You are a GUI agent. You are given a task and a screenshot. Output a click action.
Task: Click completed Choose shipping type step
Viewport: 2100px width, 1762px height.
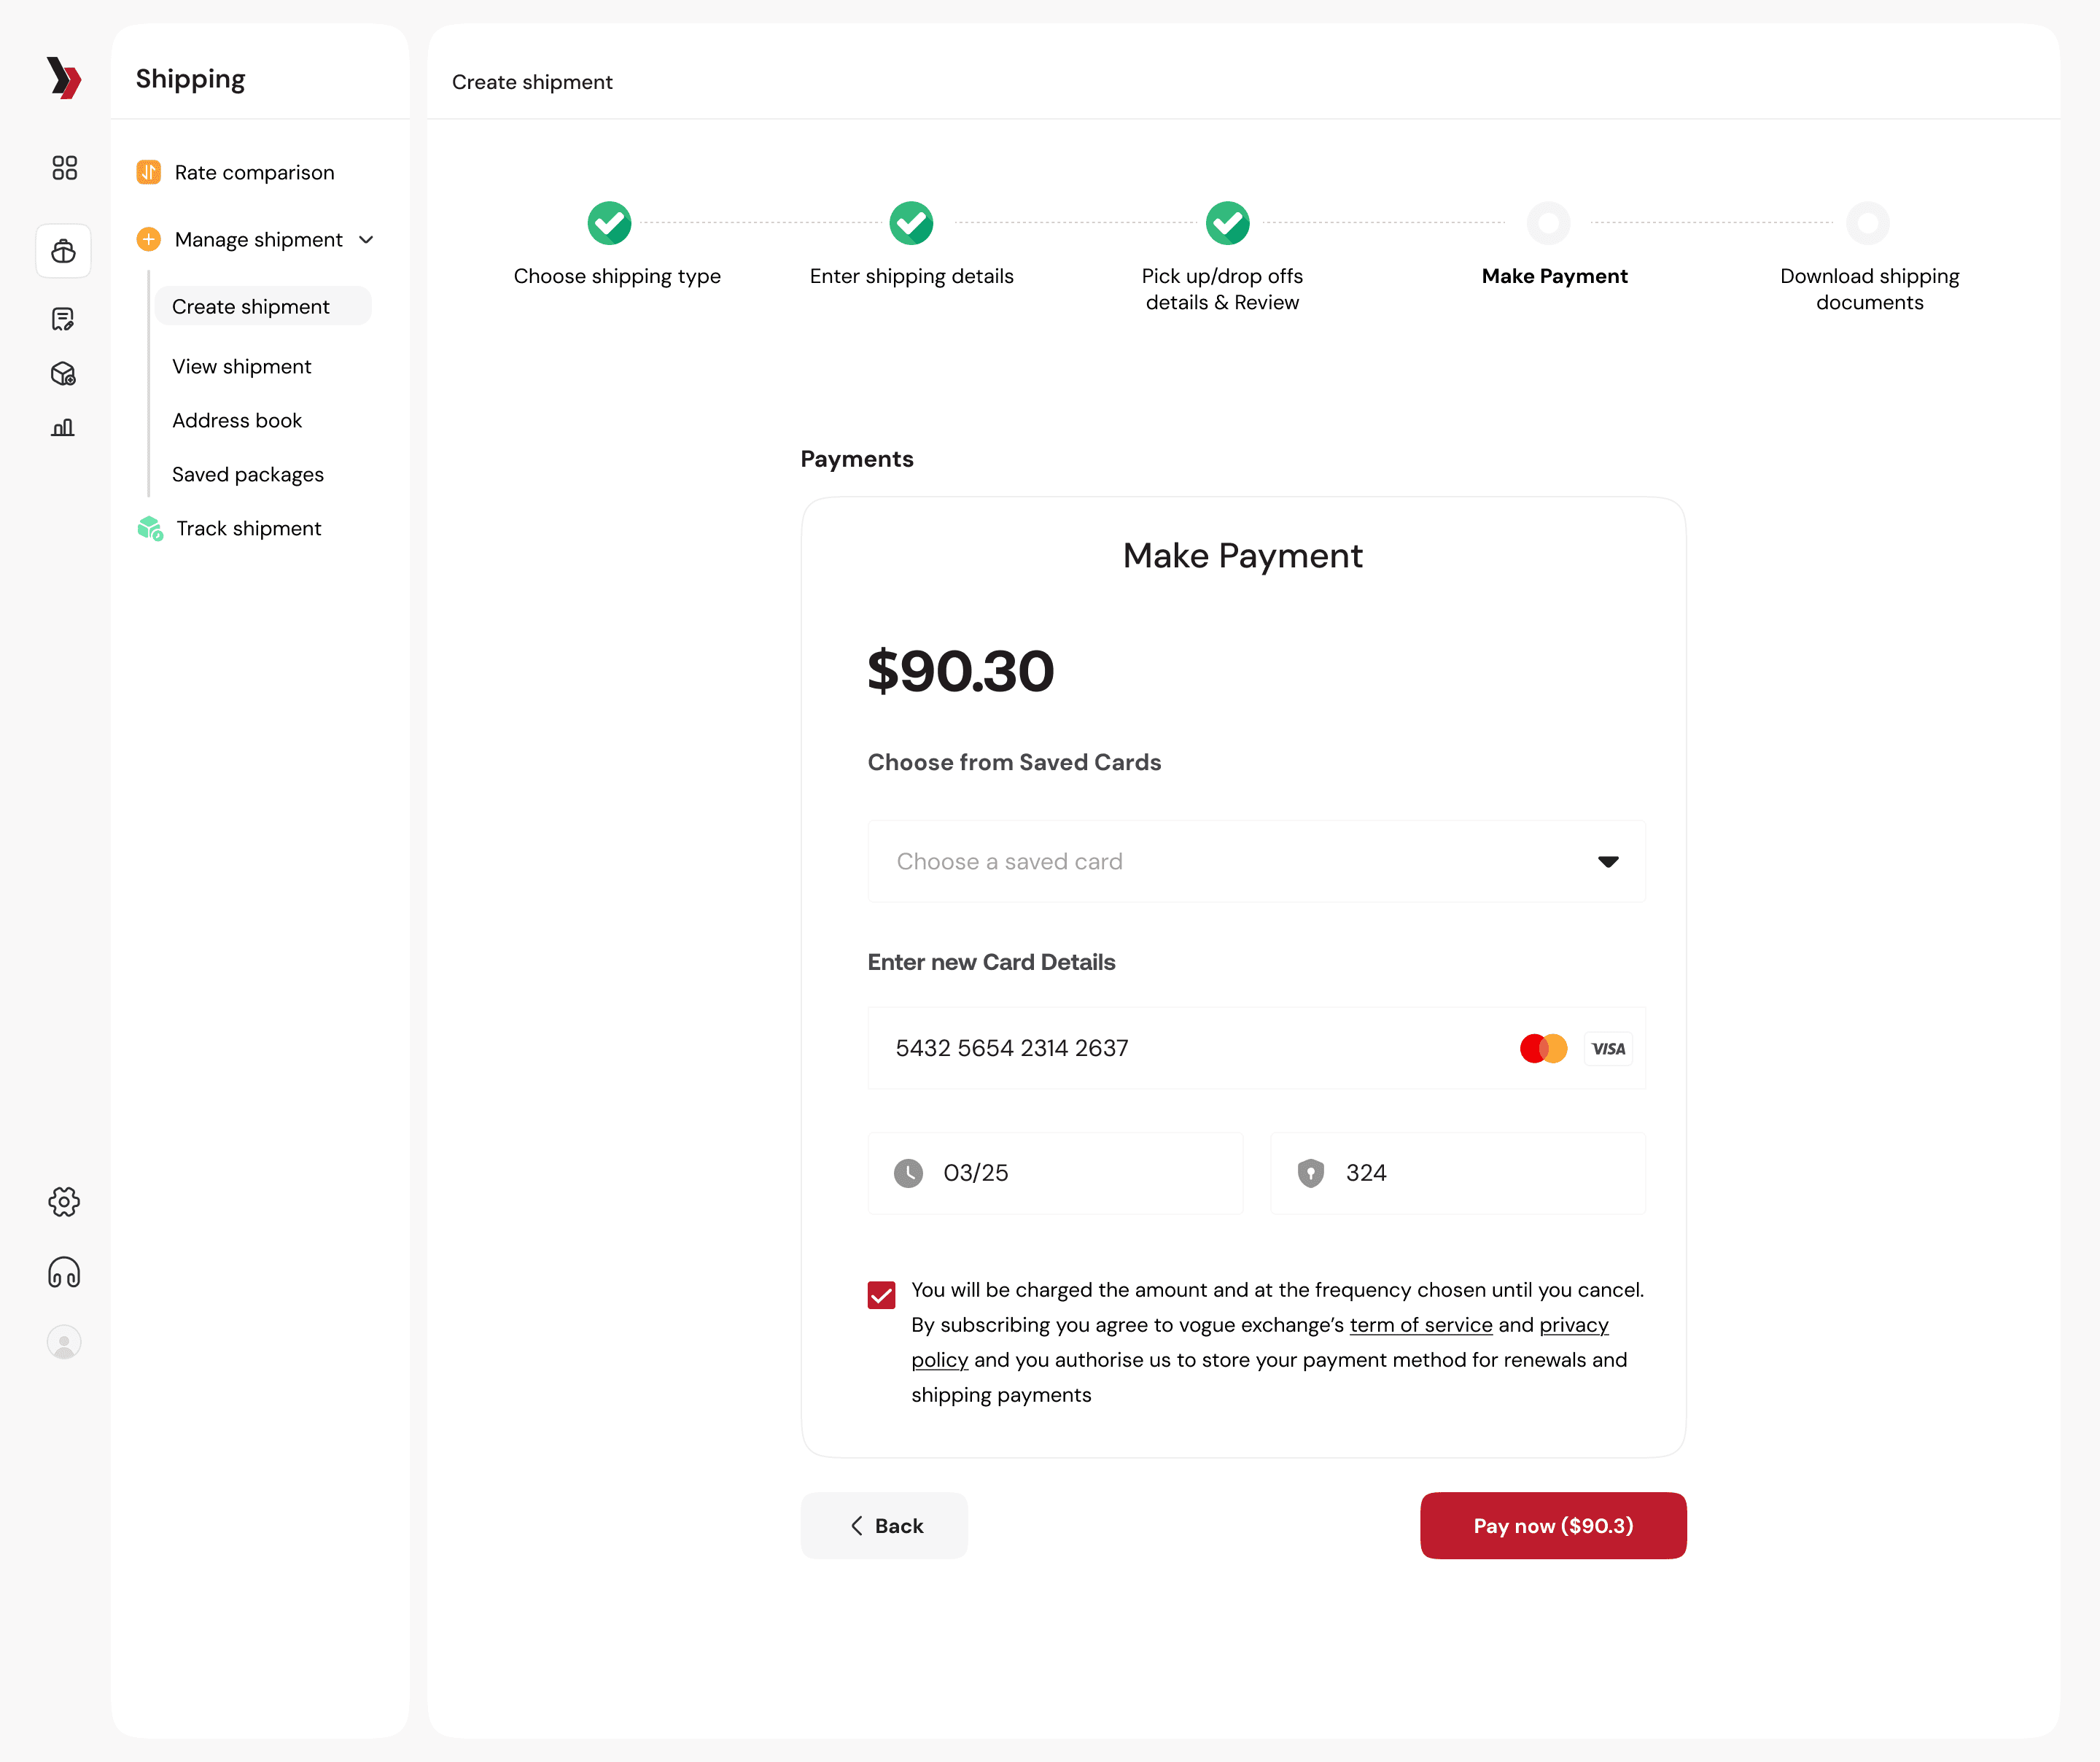609,223
